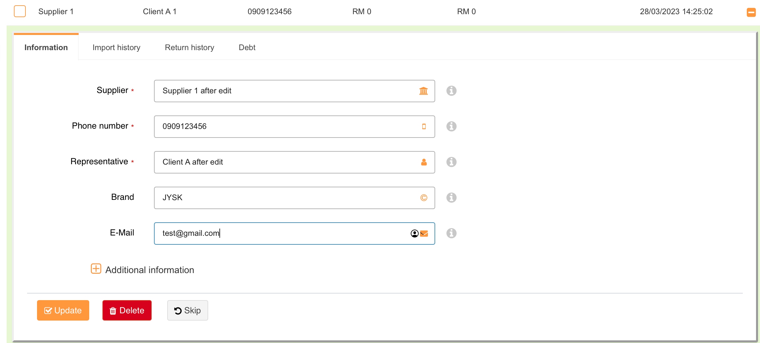Click the mobile phone icon in Phone field
760x343 pixels.
point(424,126)
